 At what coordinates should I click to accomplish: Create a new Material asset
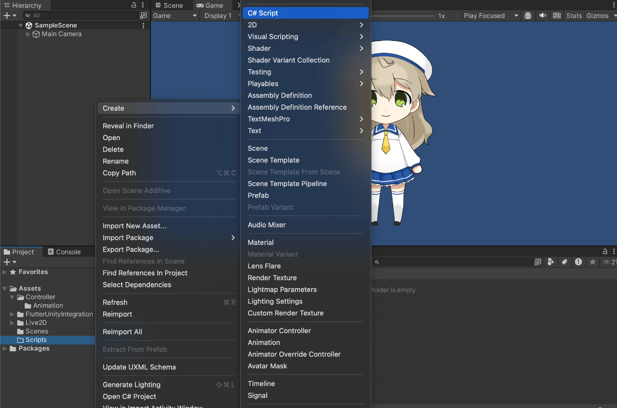(x=306, y=243)
